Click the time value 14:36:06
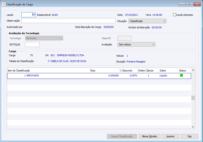The width and height of the screenshot is (203, 142). coord(157,15)
